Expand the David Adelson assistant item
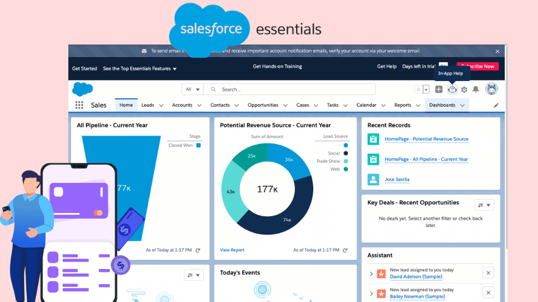The width and height of the screenshot is (538, 302). pyautogui.click(x=371, y=273)
